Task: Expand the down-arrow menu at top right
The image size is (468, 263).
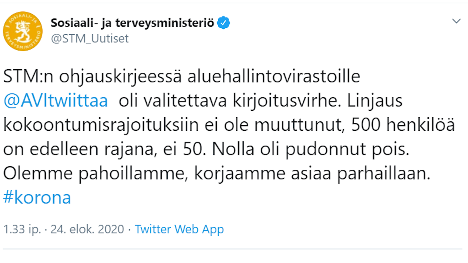Action: (x=456, y=21)
